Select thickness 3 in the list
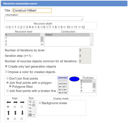This screenshot has height=123, width=128. coord(86,87)
